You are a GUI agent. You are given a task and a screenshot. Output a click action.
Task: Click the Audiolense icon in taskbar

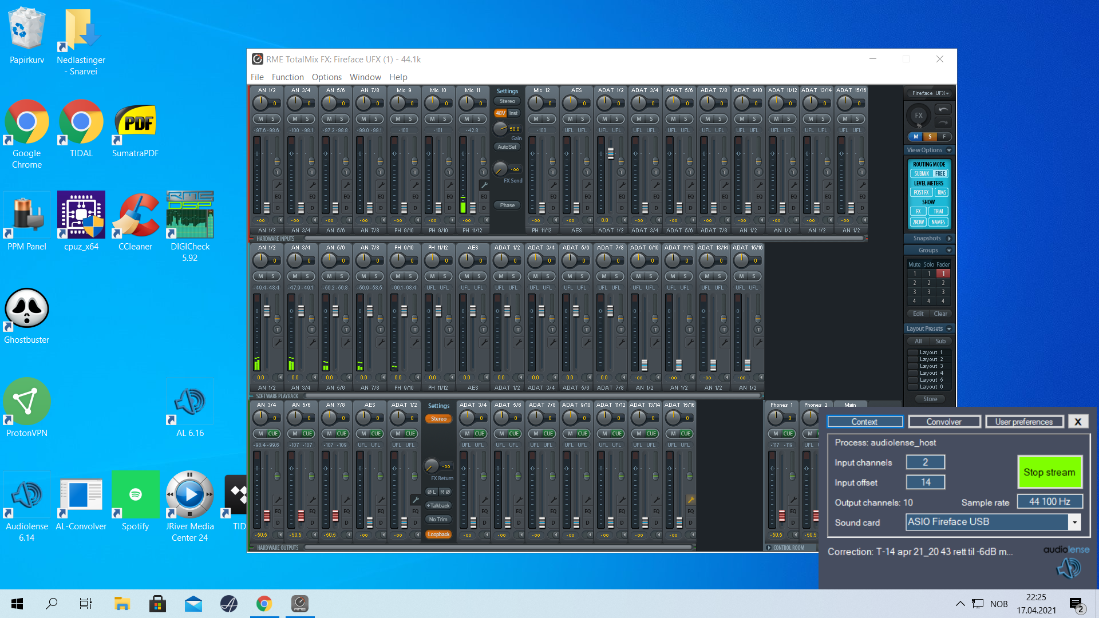point(229,603)
